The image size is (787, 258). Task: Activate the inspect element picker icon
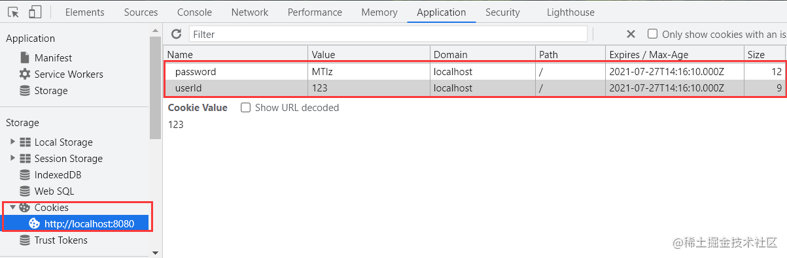click(14, 12)
